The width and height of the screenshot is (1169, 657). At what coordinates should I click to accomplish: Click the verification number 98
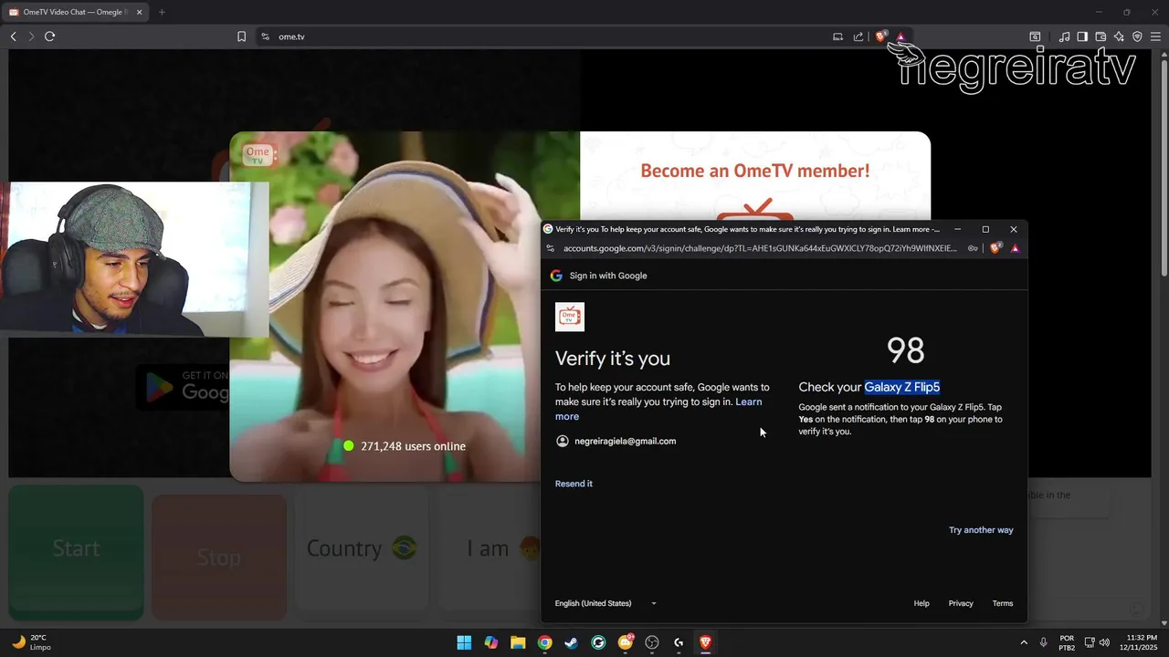[x=906, y=350]
